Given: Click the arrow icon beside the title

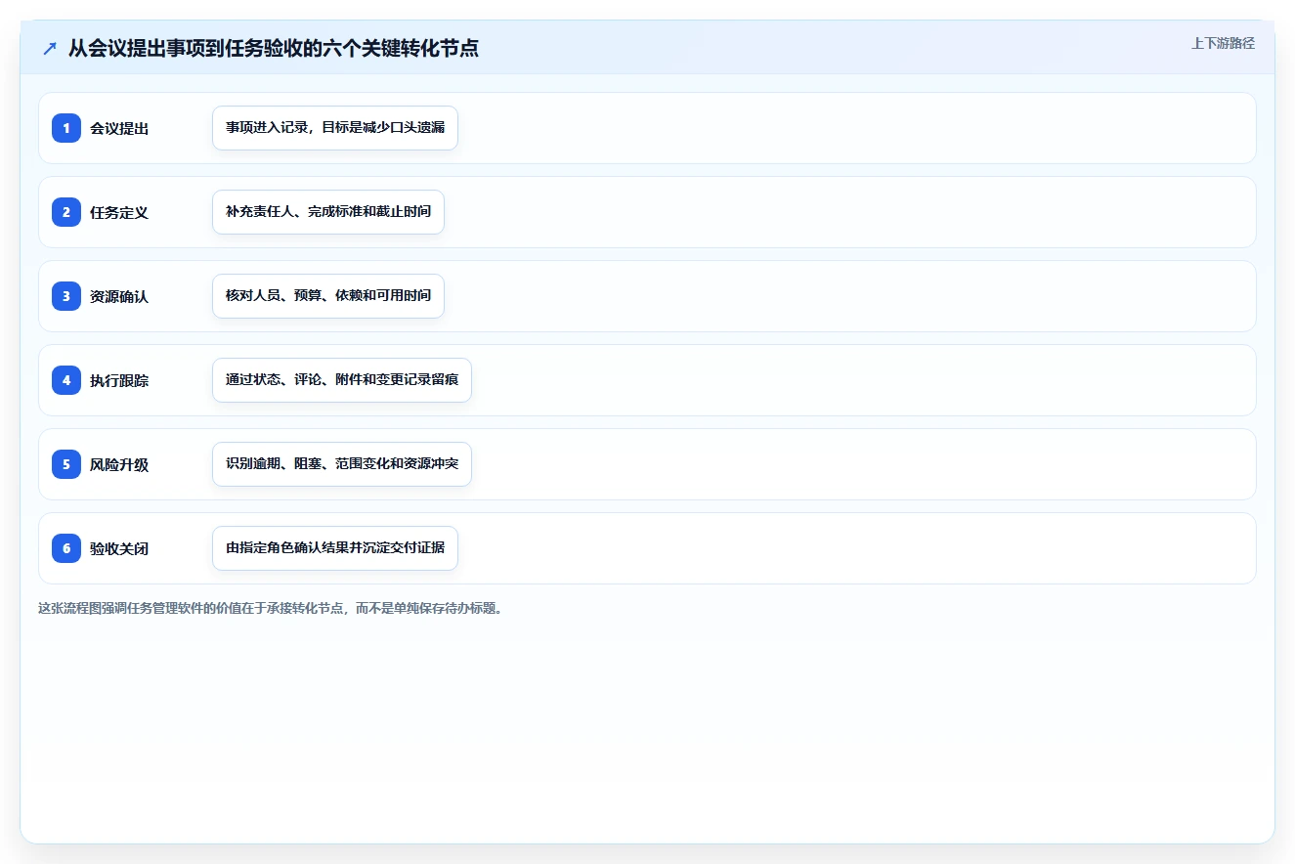Looking at the screenshot, I should pyautogui.click(x=50, y=48).
